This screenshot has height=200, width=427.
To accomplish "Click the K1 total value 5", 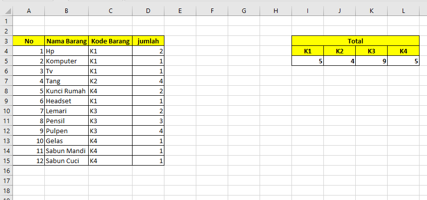I will [x=307, y=61].
